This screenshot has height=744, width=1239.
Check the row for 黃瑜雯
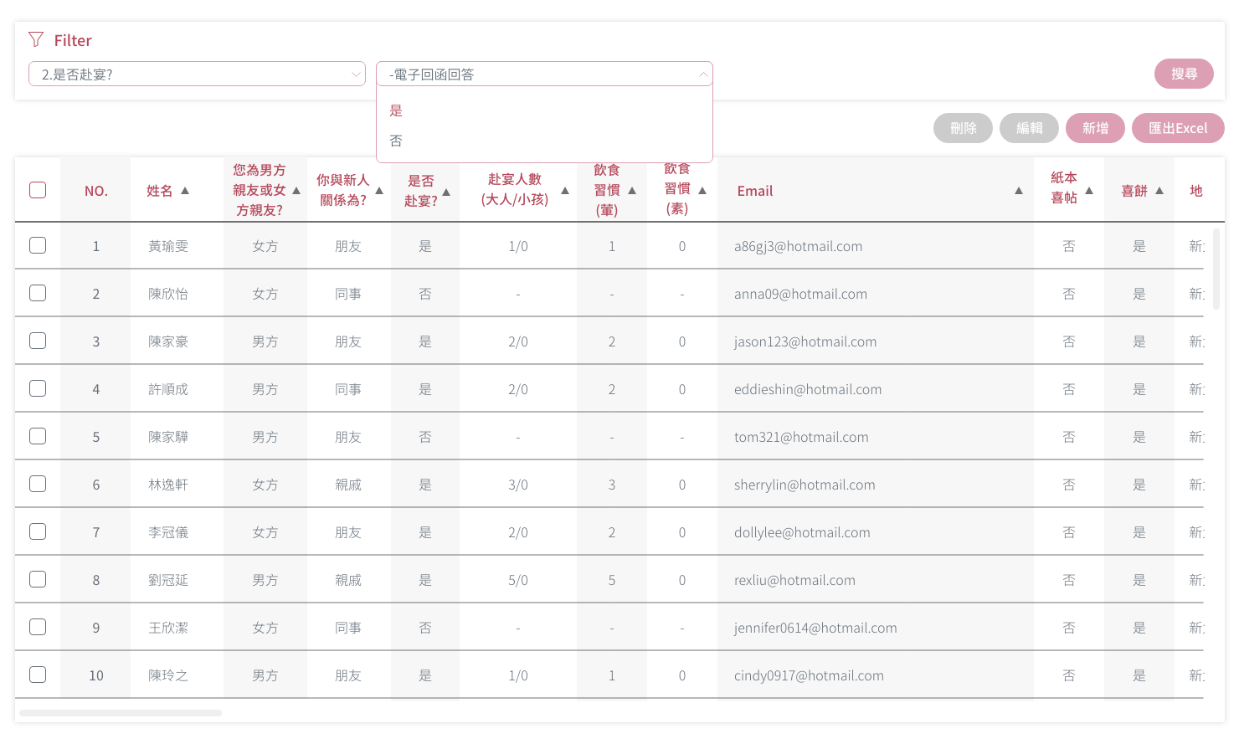coord(38,245)
